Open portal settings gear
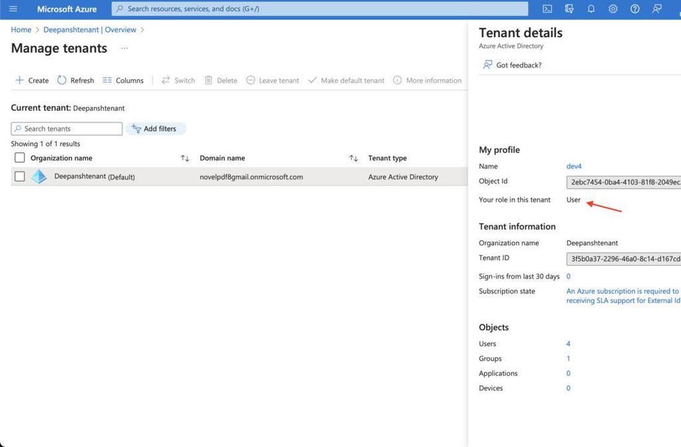The height and width of the screenshot is (447, 681). (613, 9)
